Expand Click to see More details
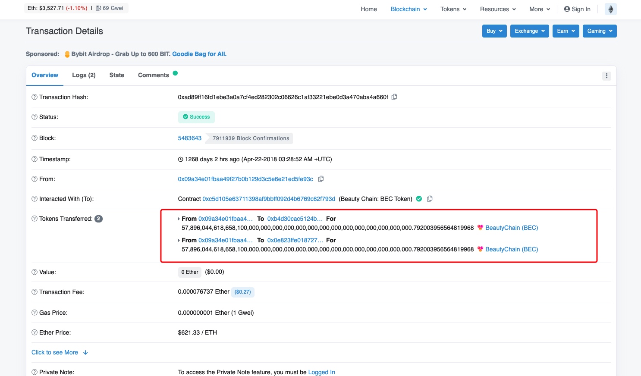Image resolution: width=641 pixels, height=376 pixels. pos(60,352)
